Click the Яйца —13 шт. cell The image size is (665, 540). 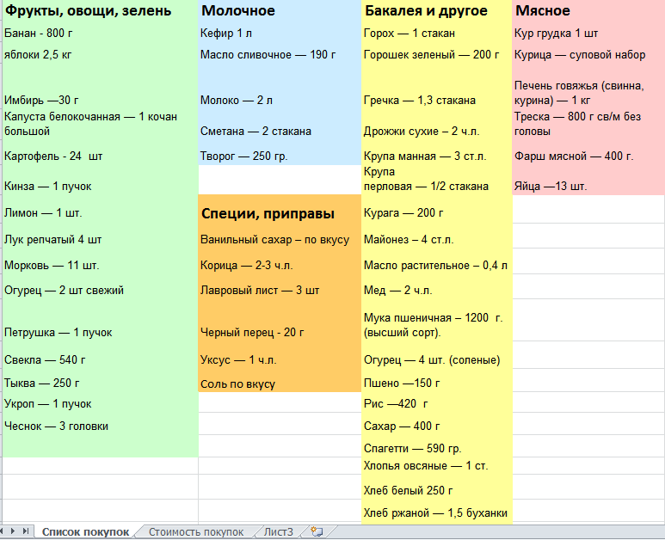click(551, 186)
